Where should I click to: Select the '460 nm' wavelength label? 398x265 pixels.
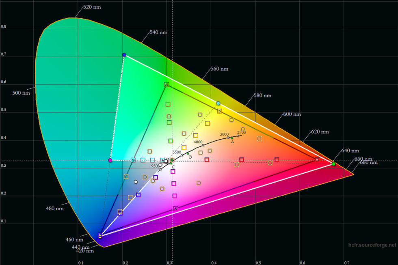(x=74, y=239)
